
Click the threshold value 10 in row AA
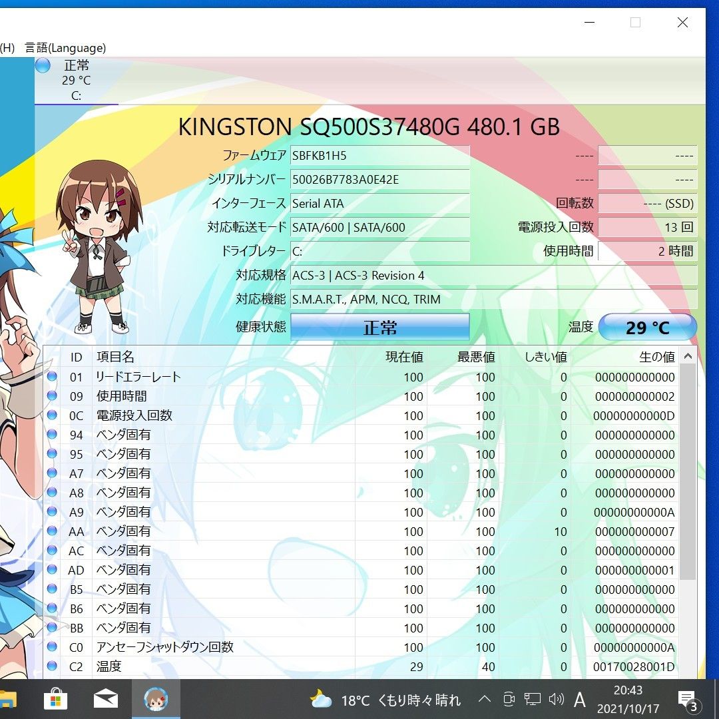point(561,532)
